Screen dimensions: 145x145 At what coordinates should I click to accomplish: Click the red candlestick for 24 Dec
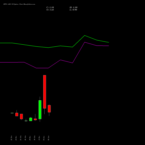click(x=21, y=116)
